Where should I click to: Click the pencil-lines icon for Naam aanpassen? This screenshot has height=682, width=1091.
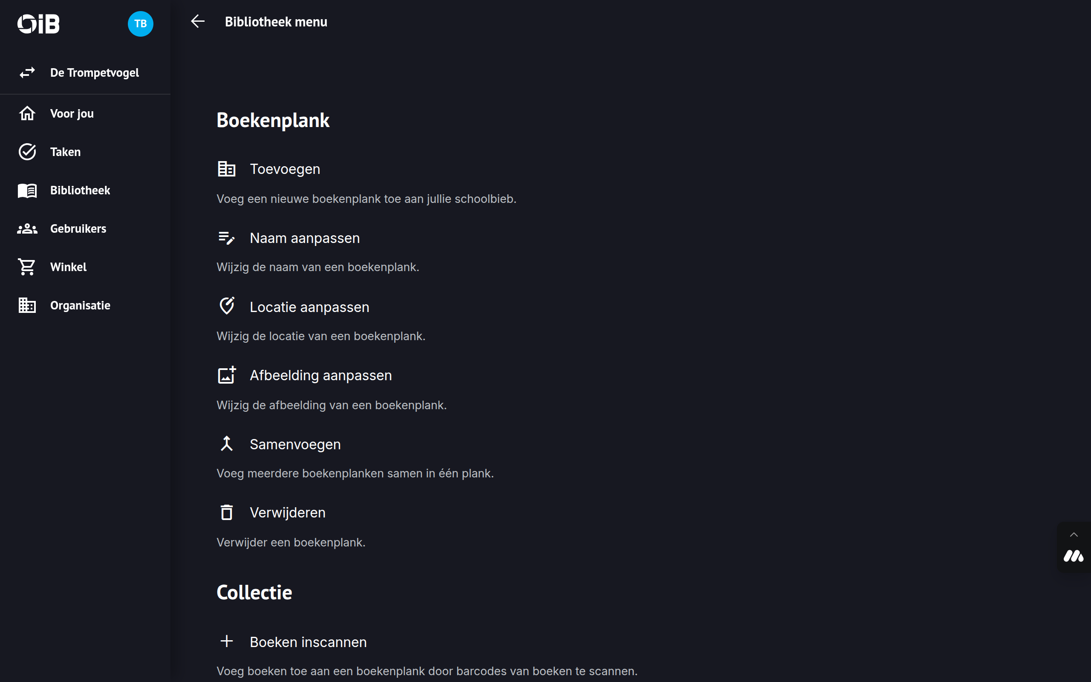226,238
